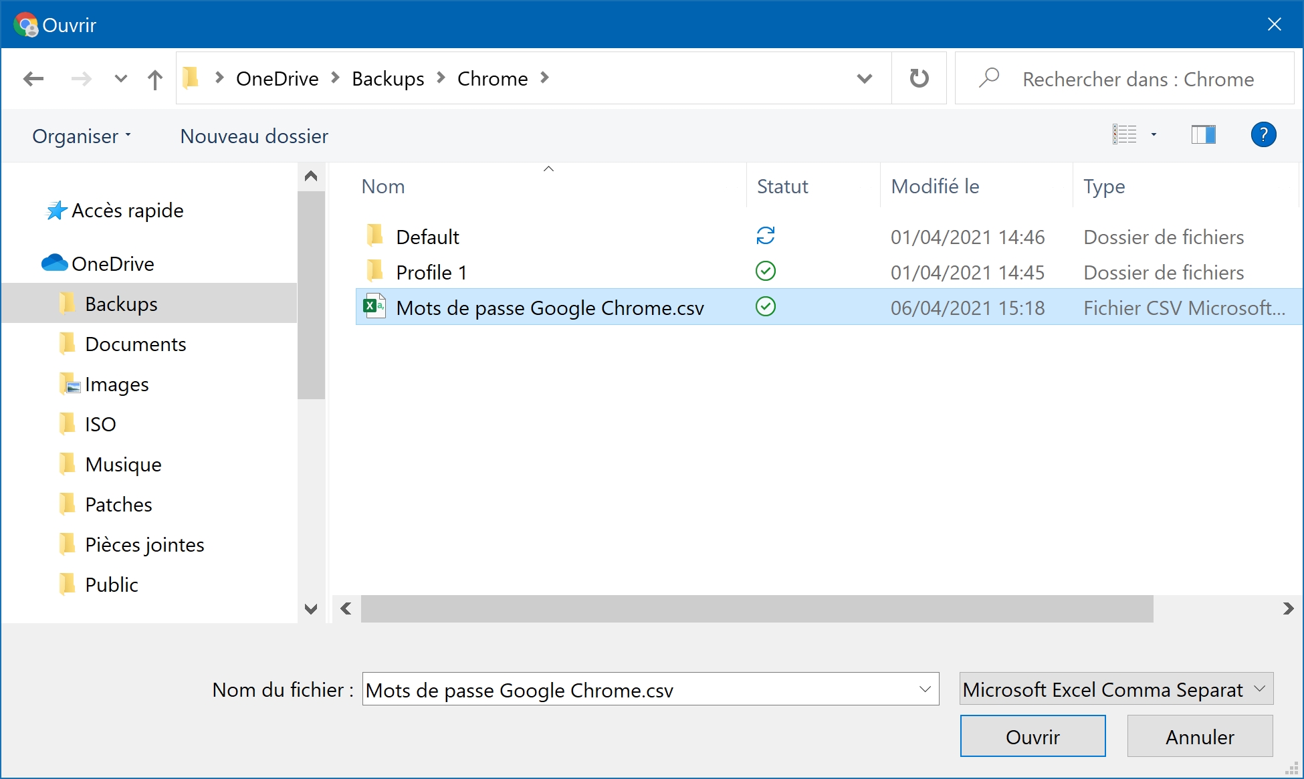
Task: Sort files by Modifié le column
Action: pos(935,187)
